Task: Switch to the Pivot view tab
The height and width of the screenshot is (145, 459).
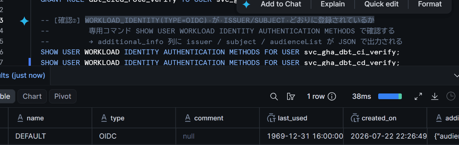Action: pos(63,96)
